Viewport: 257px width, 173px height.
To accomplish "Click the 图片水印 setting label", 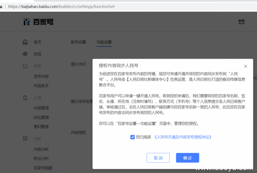I will pos(78,64).
